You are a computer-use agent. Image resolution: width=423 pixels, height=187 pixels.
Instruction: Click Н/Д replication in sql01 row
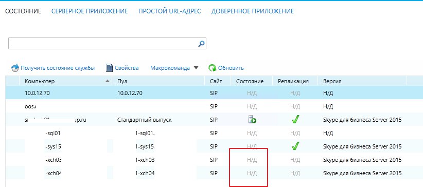(x=295, y=133)
